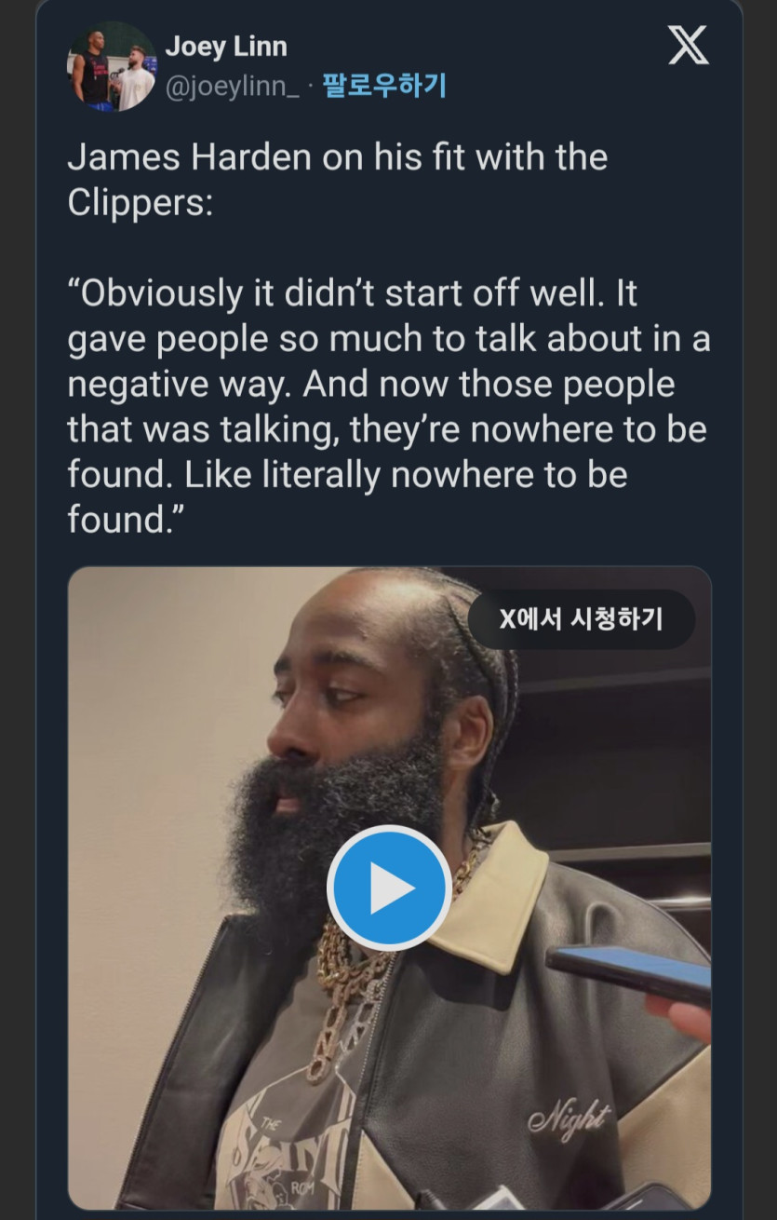Click the 'Night' script logo on the jacket
Viewport: 777px width, 1220px height.
coord(569,1118)
